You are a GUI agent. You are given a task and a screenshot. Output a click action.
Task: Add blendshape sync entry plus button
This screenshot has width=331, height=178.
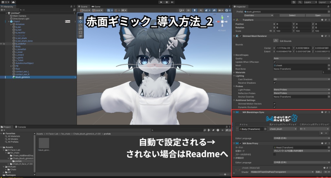click(322, 133)
